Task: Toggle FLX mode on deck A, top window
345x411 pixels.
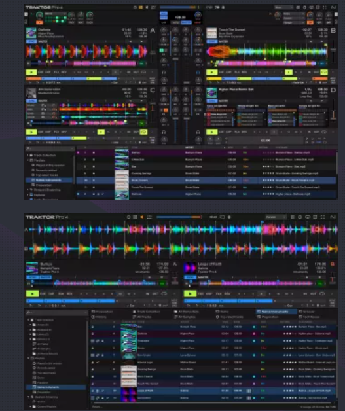Action: pos(56,72)
